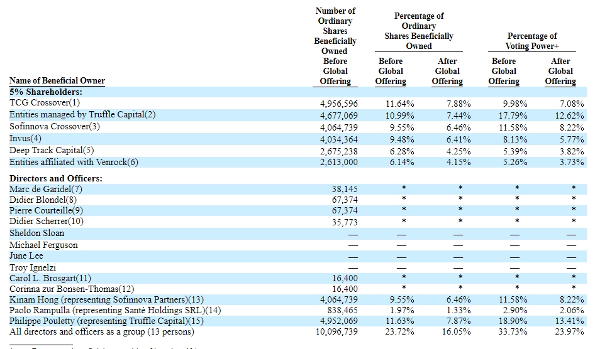This screenshot has height=349, width=595.
Task: Click 'Corinna zur Bonsen-Thomas(12)' name
Action: [x=72, y=289]
